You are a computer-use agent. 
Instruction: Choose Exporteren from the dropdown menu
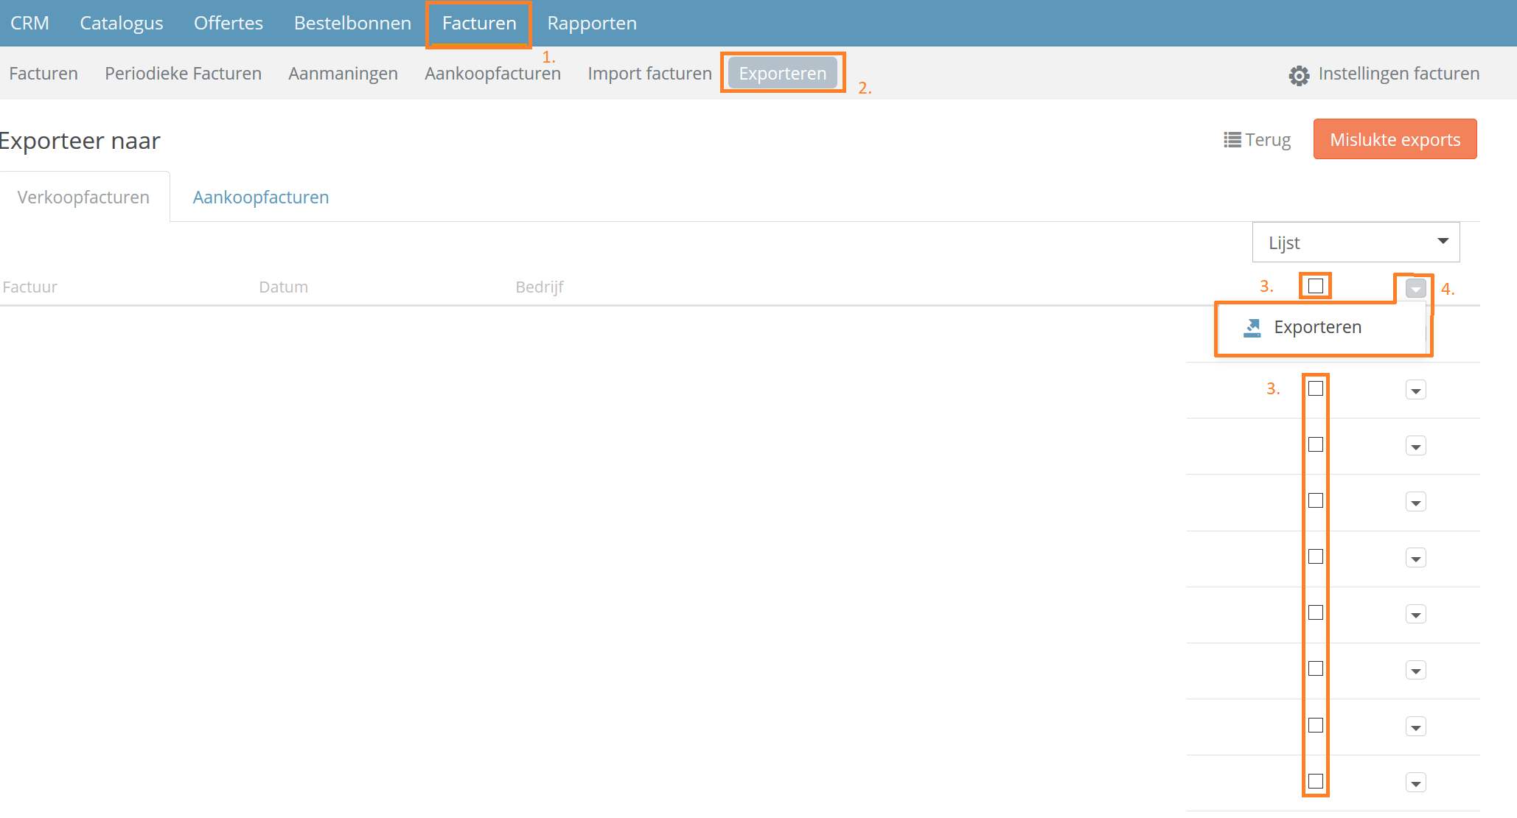(x=1317, y=327)
